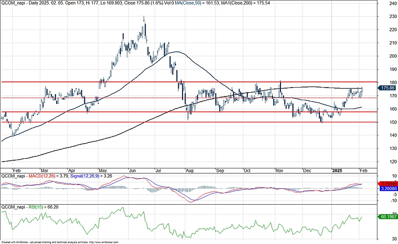Click the Sep date axis label
Screen dimensions: 398x244
(220, 170)
